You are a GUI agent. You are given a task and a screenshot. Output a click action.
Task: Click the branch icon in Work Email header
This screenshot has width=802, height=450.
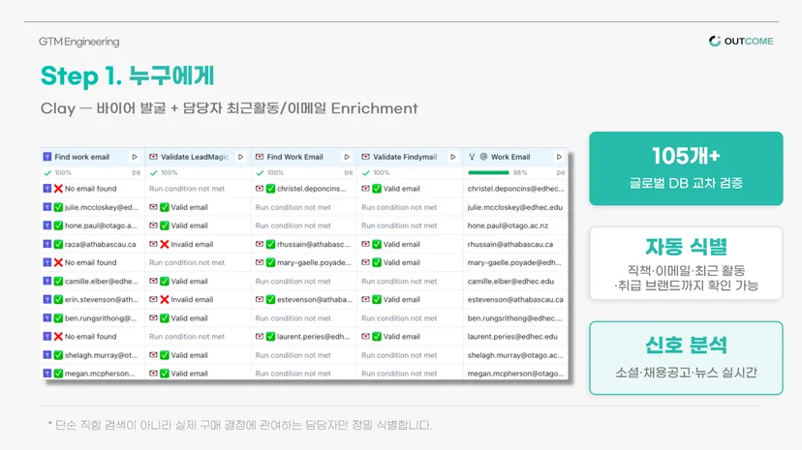(472, 157)
